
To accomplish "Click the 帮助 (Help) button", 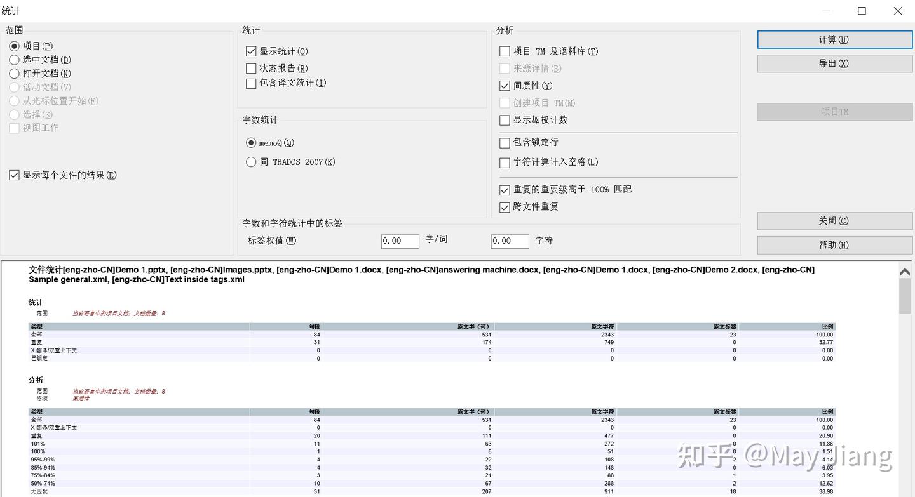I will (x=834, y=244).
